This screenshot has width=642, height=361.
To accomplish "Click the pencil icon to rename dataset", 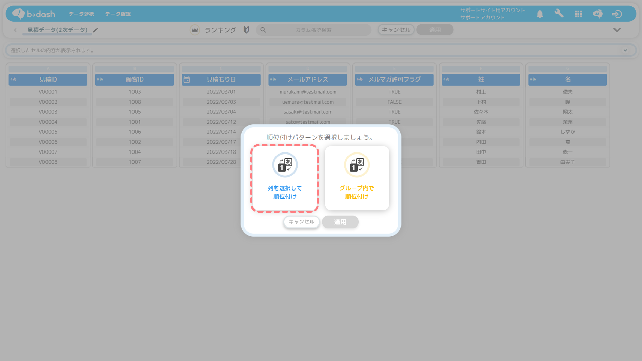I will (96, 30).
